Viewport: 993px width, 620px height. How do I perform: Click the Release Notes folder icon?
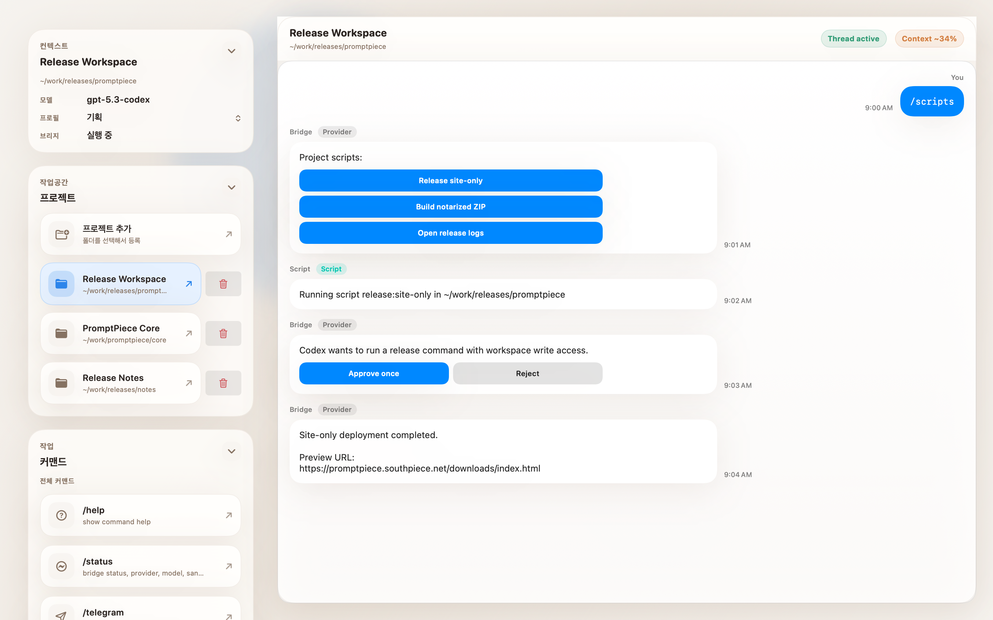point(62,383)
